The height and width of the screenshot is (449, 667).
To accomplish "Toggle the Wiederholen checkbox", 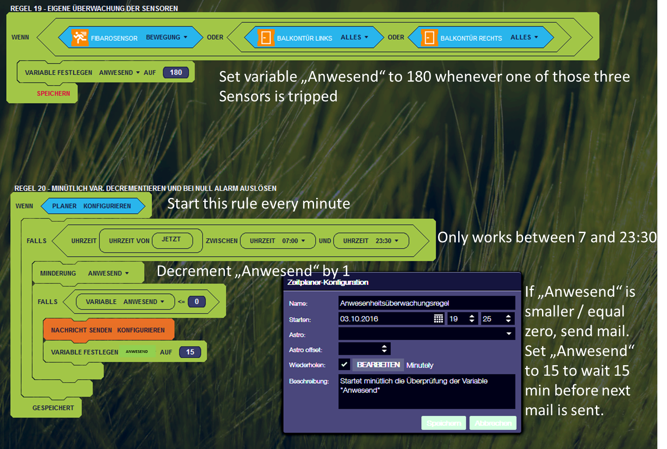I will click(344, 365).
